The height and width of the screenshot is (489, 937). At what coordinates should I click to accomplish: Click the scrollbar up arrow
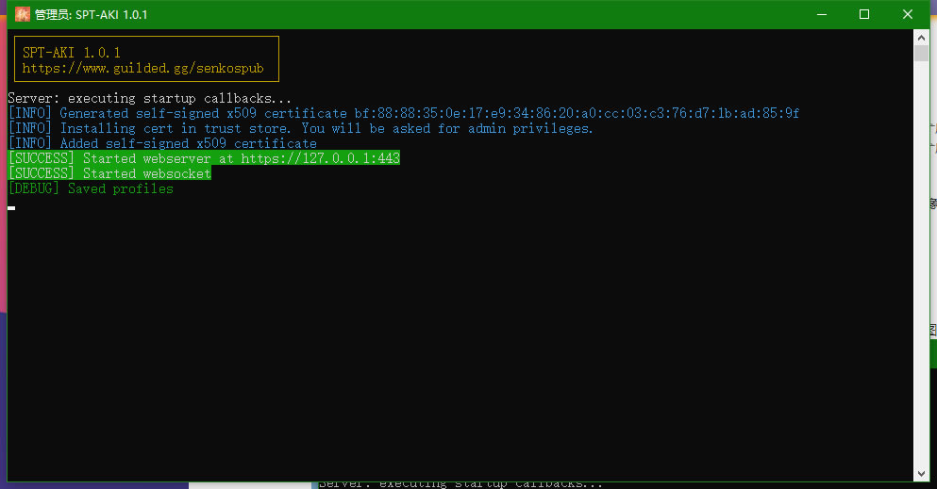pos(921,37)
